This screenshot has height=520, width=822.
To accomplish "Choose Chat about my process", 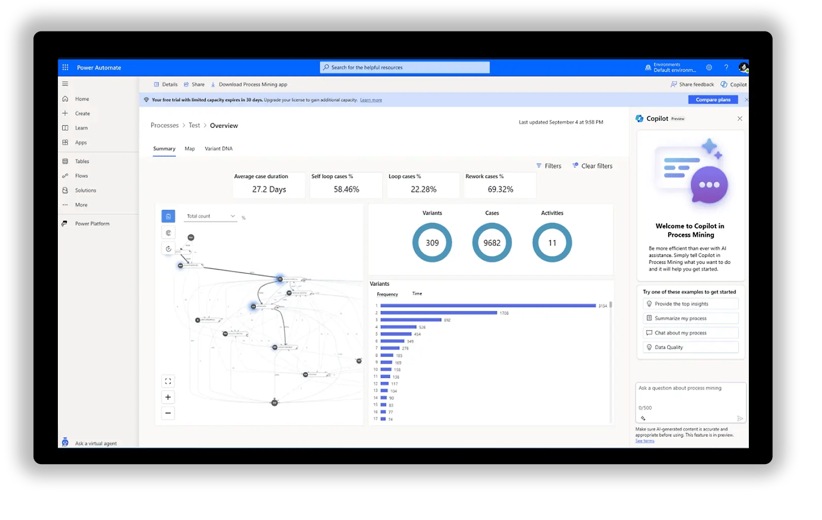I will click(x=691, y=333).
